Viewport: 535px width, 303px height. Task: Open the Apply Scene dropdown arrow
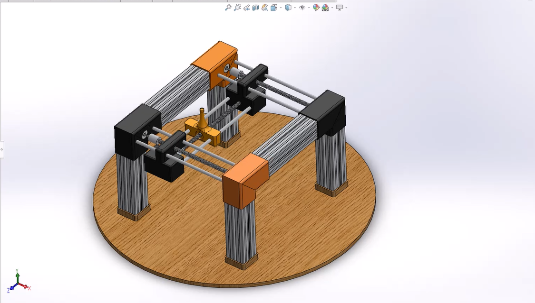[332, 8]
